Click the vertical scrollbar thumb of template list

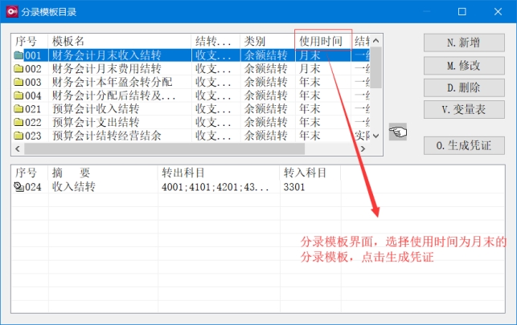[x=375, y=67]
